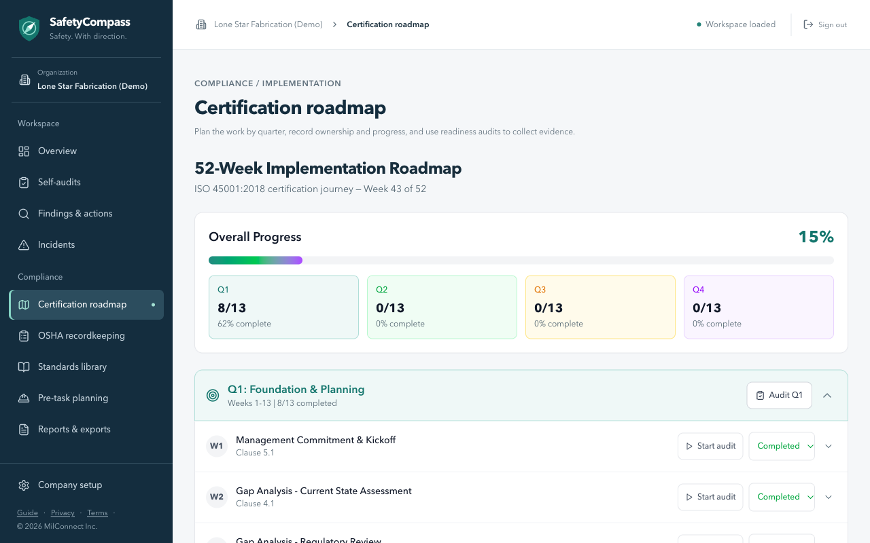Image resolution: width=870 pixels, height=543 pixels.
Task: Click the breadcrumb building icon
Action: [x=201, y=24]
